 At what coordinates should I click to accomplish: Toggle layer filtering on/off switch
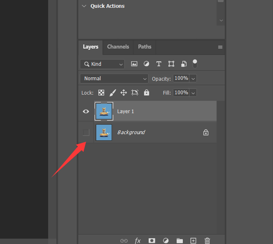coord(195,64)
